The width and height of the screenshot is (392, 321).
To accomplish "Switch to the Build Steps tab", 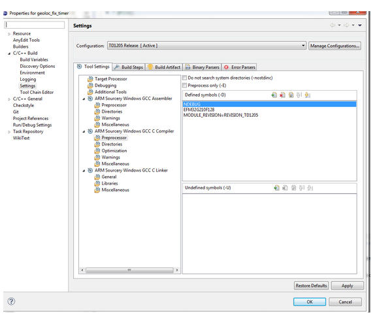I will tap(129, 67).
